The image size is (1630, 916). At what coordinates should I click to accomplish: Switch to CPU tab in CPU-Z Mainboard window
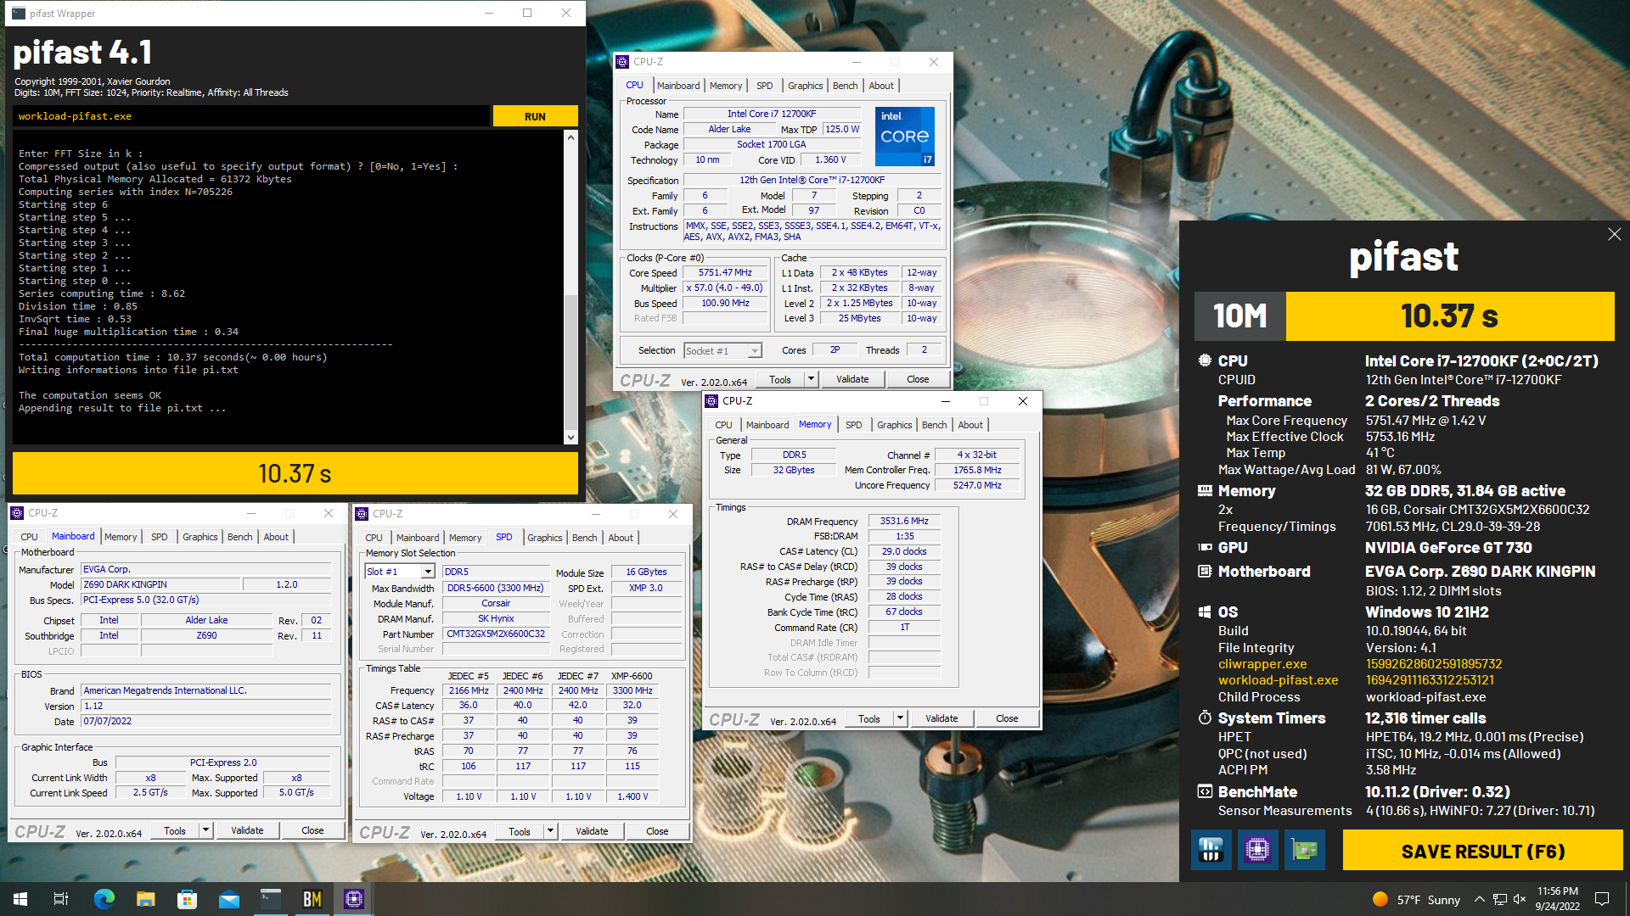point(29,537)
